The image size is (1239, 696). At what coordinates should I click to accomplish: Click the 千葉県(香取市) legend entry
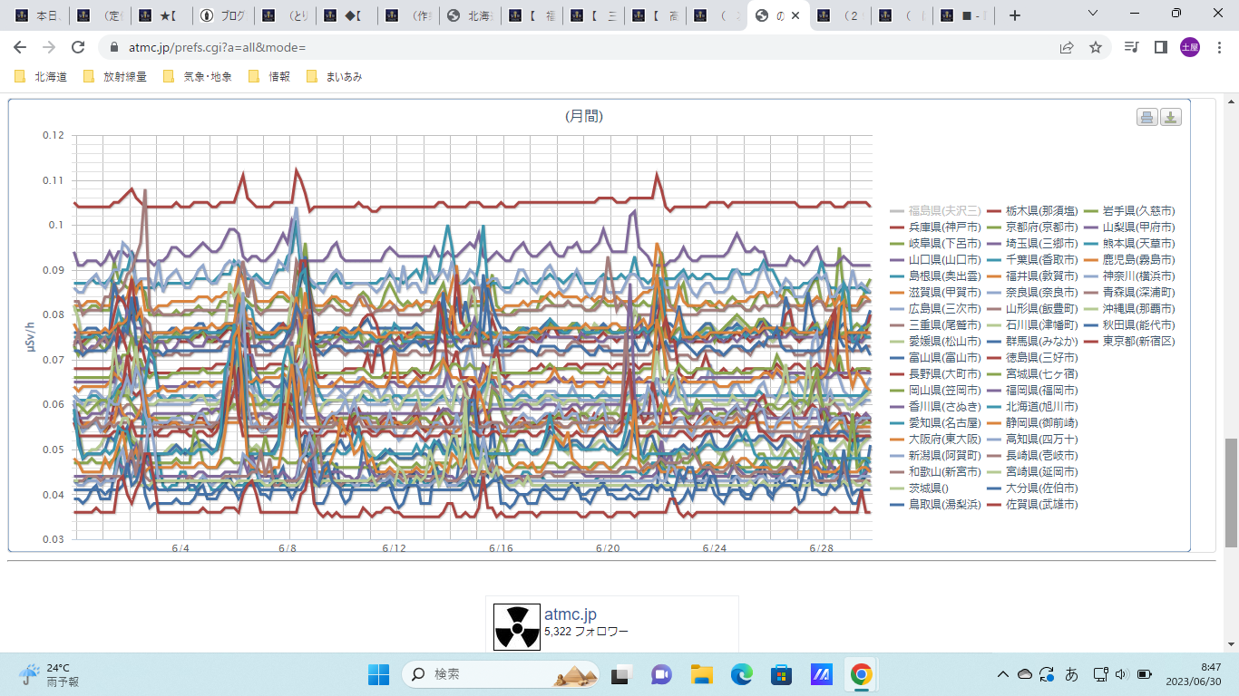[x=1031, y=259]
